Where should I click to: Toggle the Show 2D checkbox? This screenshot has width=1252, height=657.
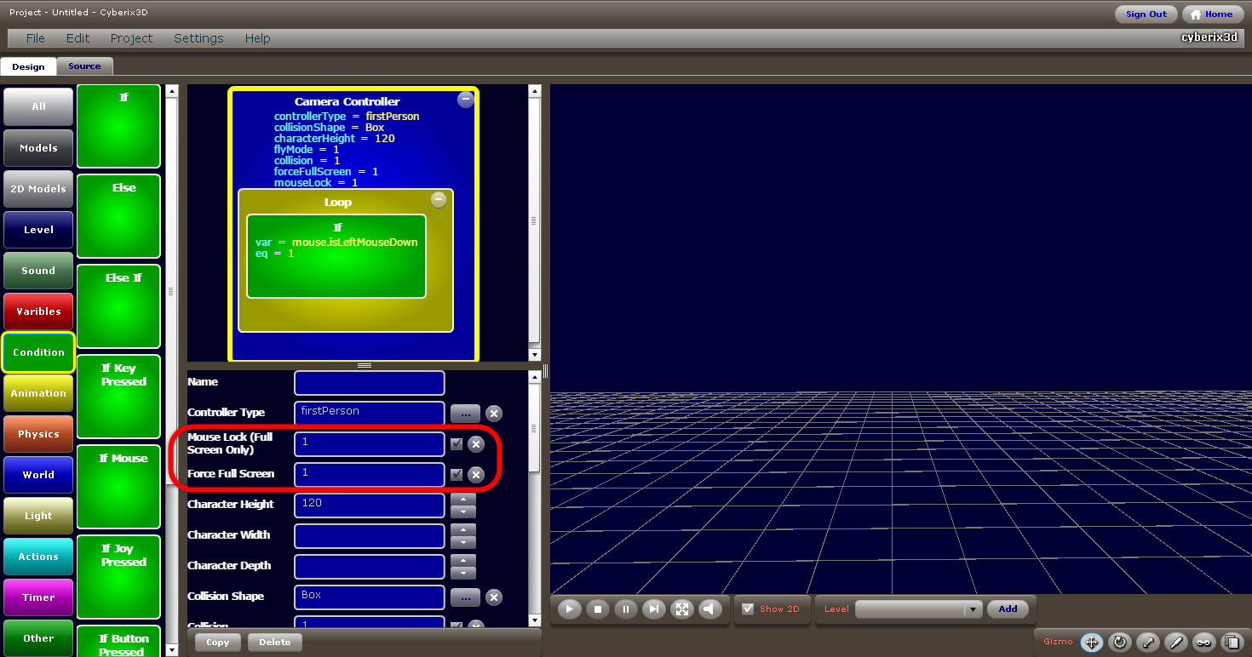tap(748, 608)
